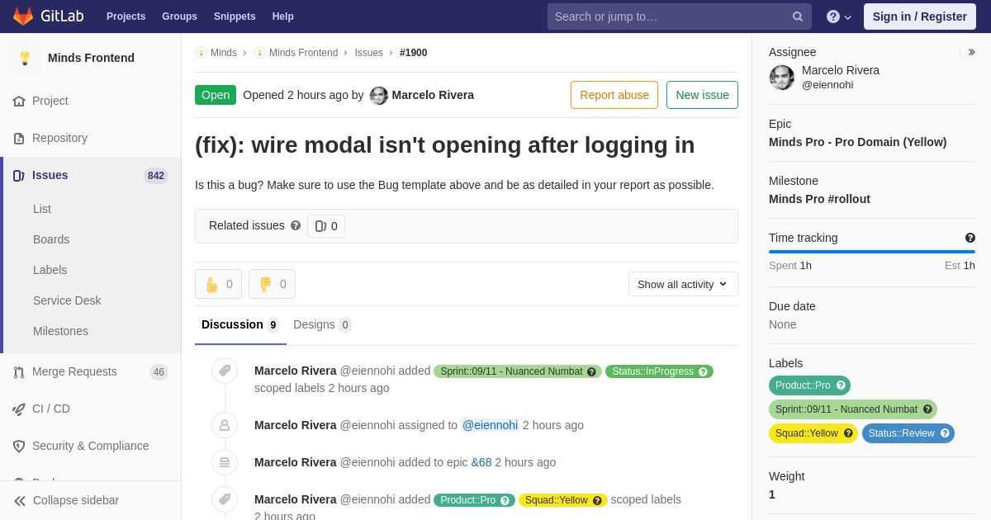Click Time tracking help icon
Screen dimensions: 991x520
click(970, 238)
